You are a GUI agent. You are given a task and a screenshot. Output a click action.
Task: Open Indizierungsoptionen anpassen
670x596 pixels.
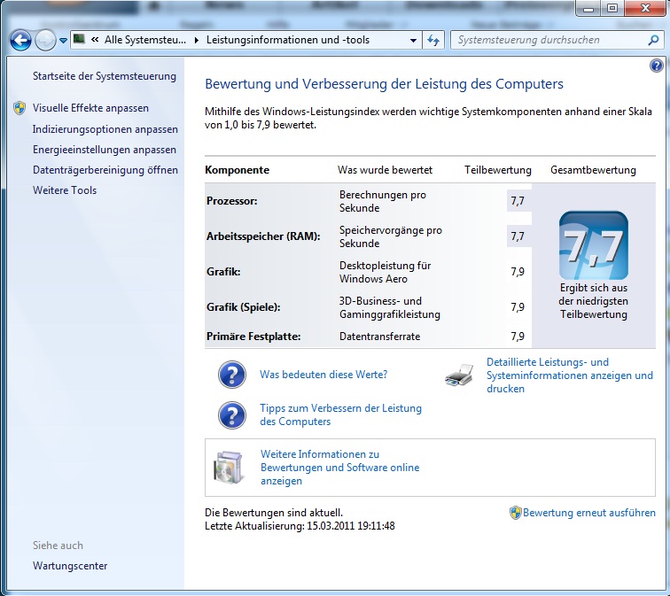[105, 129]
